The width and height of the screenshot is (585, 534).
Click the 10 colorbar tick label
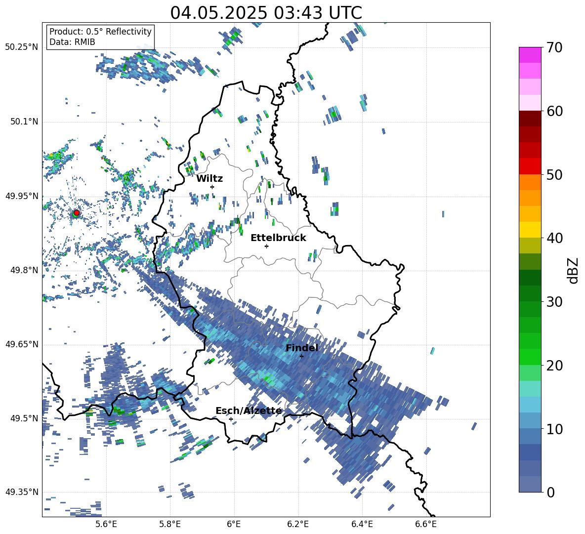[554, 429]
